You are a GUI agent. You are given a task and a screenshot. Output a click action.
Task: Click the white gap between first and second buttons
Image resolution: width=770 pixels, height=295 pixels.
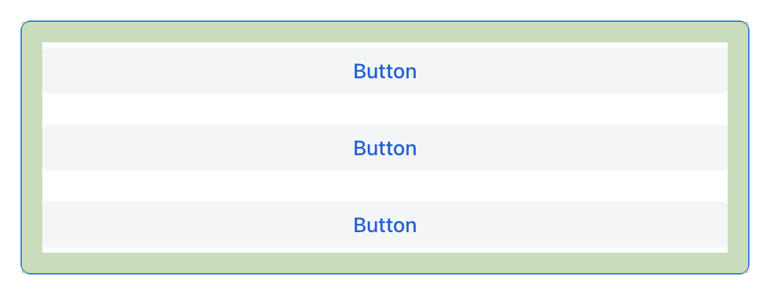pos(385,109)
